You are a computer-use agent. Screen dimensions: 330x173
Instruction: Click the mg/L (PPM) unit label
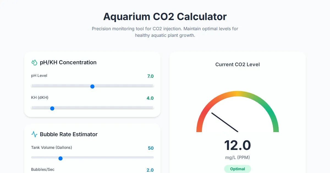coord(237,157)
